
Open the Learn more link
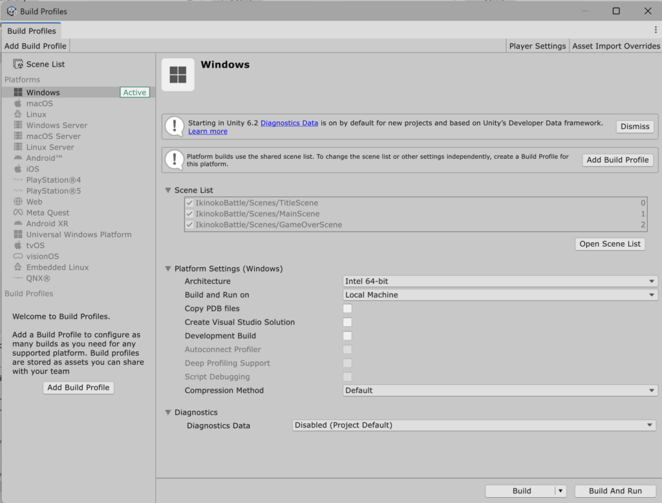(x=208, y=131)
